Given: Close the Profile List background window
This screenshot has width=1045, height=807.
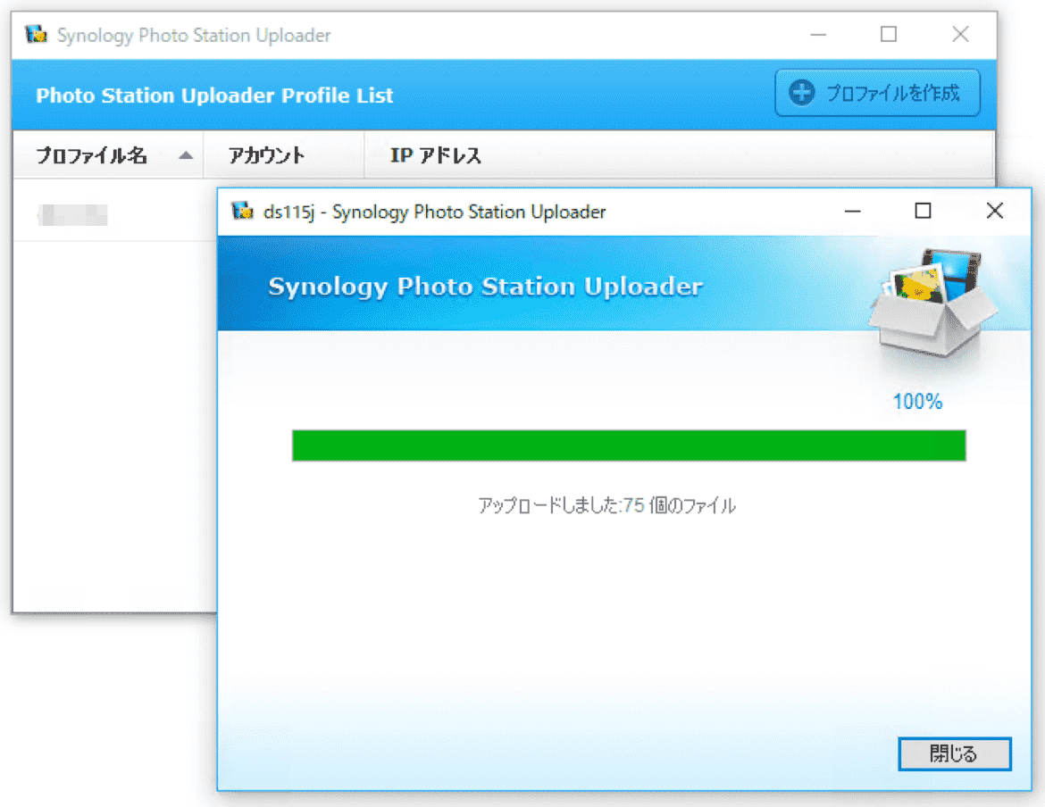Looking at the screenshot, I should pyautogui.click(x=960, y=34).
